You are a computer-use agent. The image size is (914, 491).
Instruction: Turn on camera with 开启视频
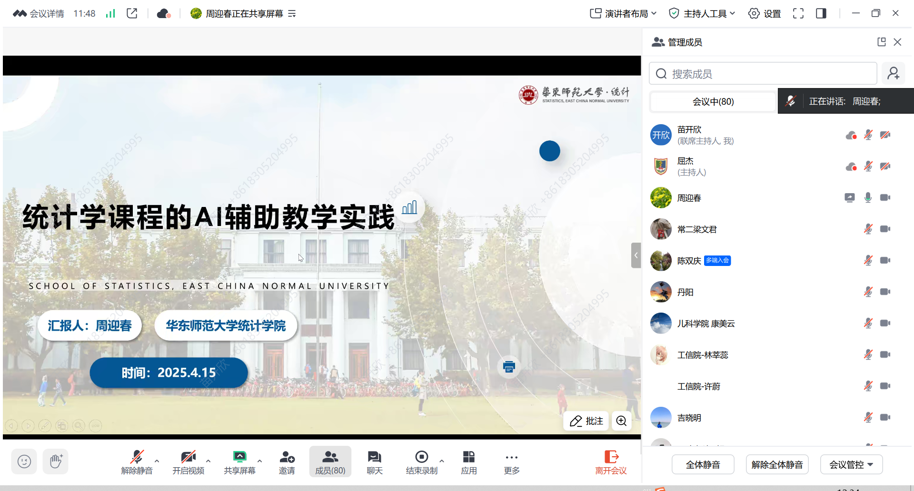tap(189, 462)
